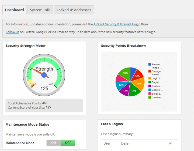Screen dimensions: 194x151
Task: Click the pink Block S... legend swatch
Action: click(150, 94)
